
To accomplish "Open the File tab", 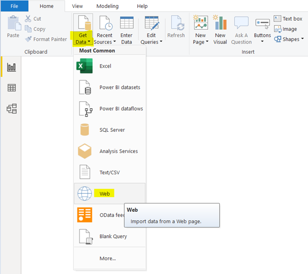I will click(14, 6).
